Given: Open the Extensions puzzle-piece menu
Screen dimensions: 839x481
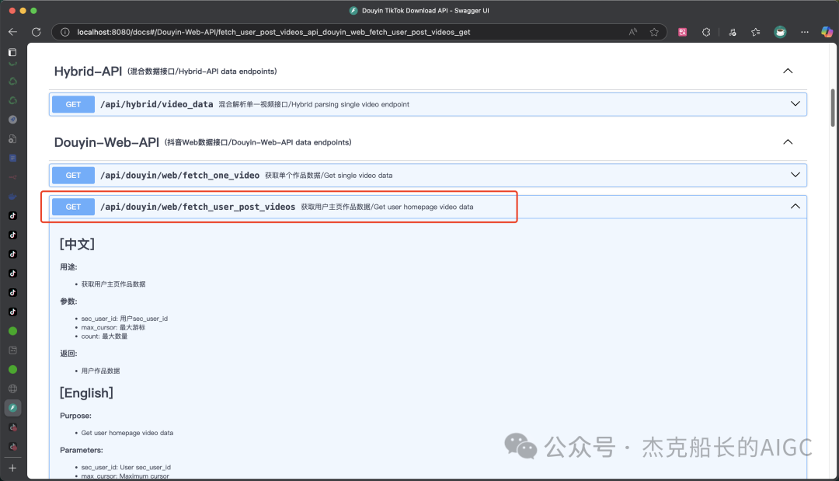Looking at the screenshot, I should pos(706,32).
